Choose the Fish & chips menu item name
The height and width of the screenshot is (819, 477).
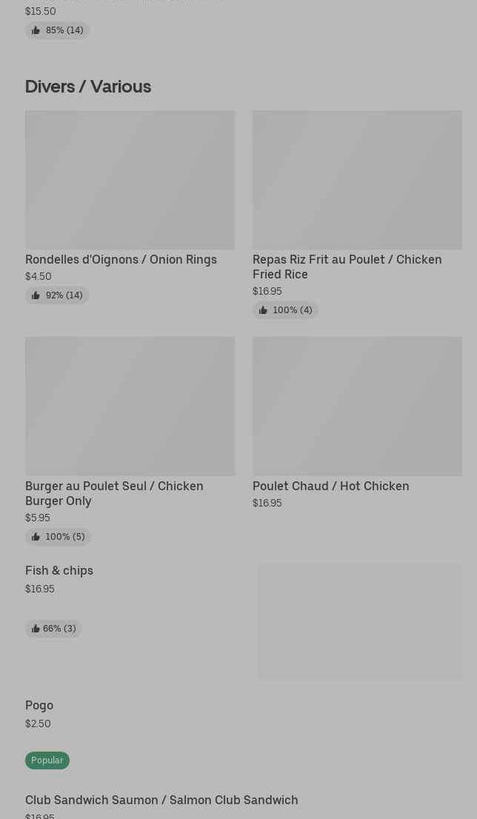pyautogui.click(x=59, y=570)
